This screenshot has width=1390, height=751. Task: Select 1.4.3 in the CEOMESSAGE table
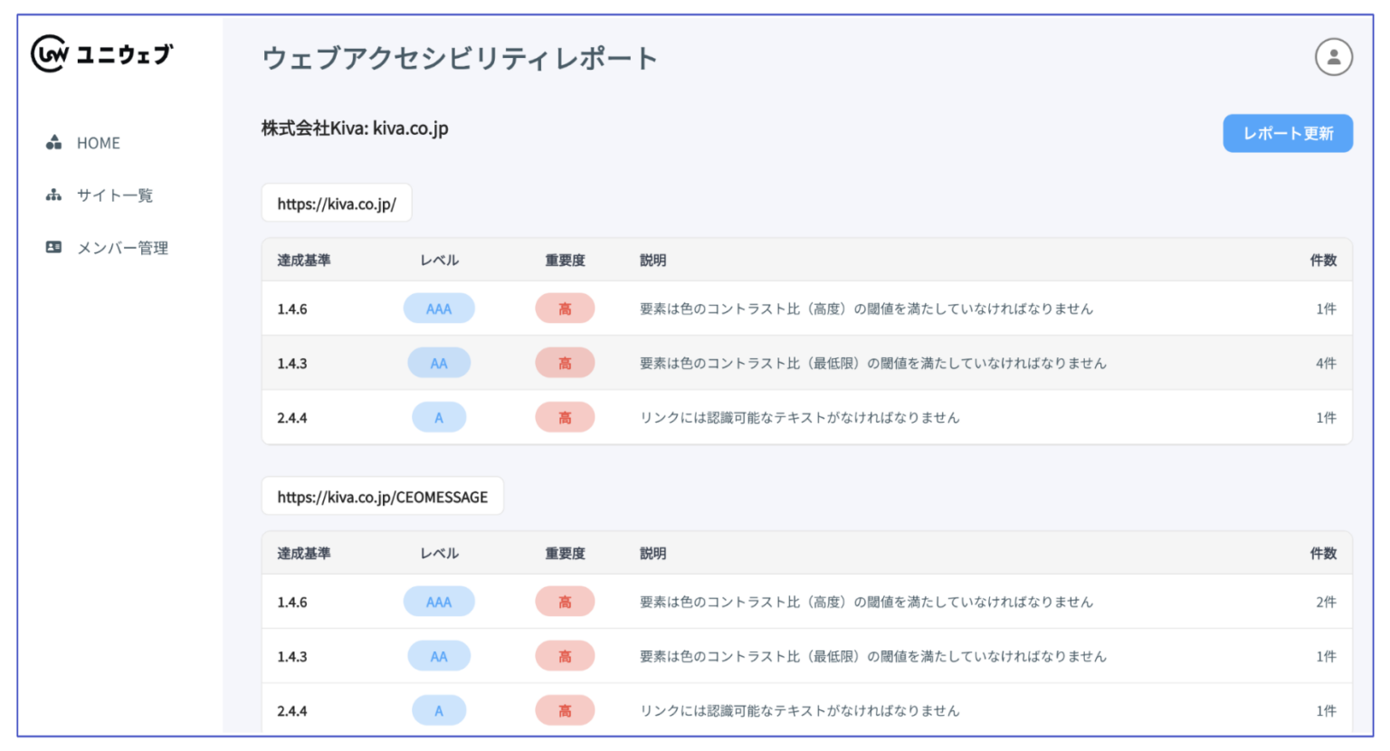(x=292, y=657)
